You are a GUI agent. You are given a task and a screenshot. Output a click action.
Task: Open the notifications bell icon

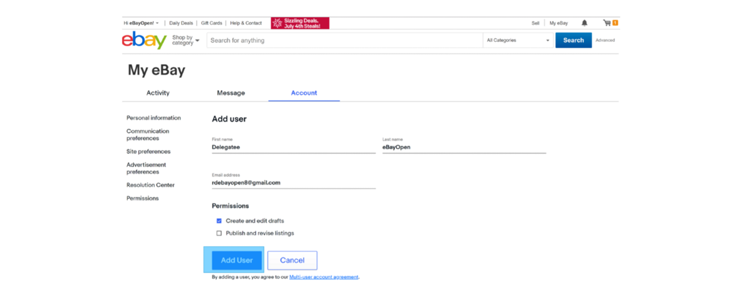pyautogui.click(x=584, y=23)
